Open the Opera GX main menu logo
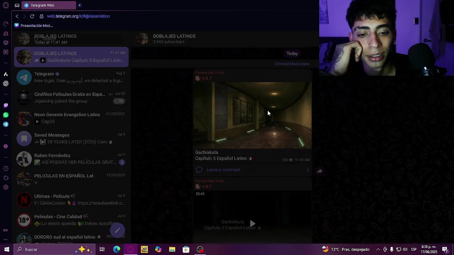The image size is (454, 255). (x=6, y=5)
